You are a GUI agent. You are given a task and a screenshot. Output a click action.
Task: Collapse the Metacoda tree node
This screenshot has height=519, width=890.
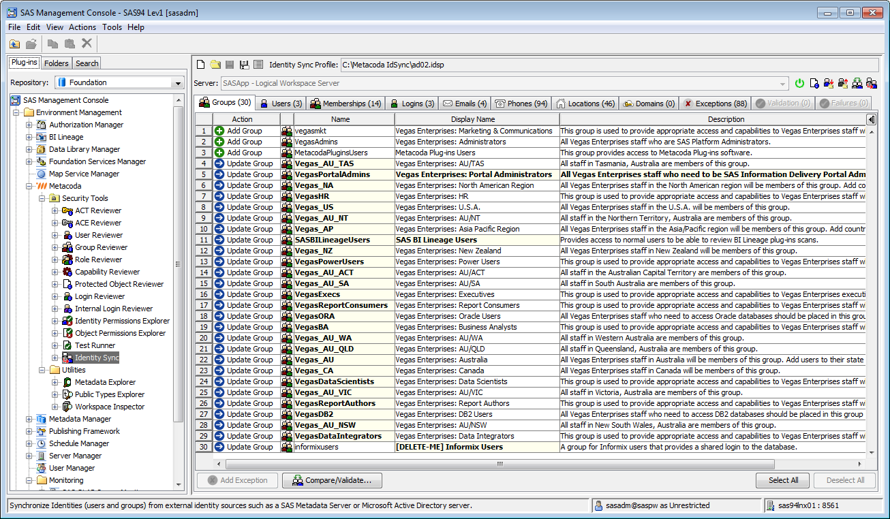coord(29,186)
